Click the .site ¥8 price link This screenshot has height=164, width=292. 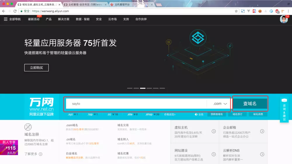[x=132, y=114]
